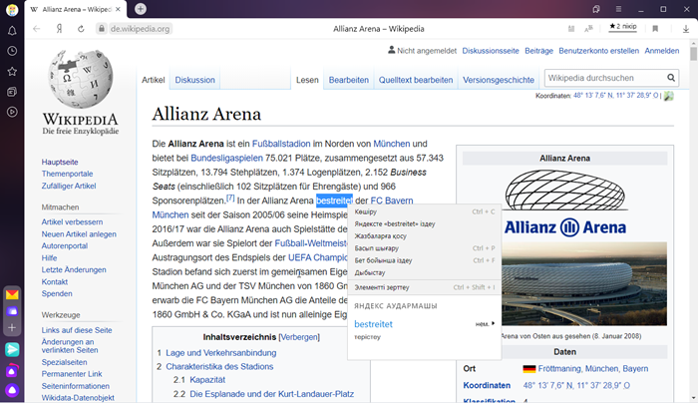Open the '2 пікір' site reviews badge
Screen dimensions: 698x403
tap(623, 27)
